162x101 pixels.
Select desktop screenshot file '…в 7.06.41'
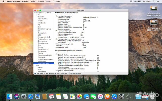tap(154, 11)
